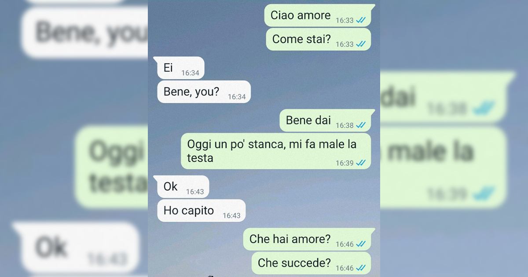Screen dimensions: 528x277
Task: Click blue double-check on 'Come stai?'
Action: pos(361,44)
